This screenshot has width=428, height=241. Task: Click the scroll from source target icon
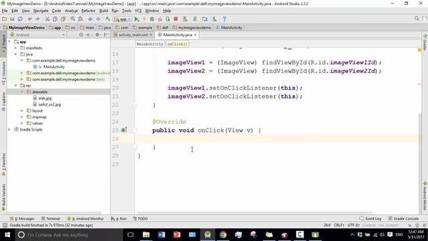pos(81,35)
